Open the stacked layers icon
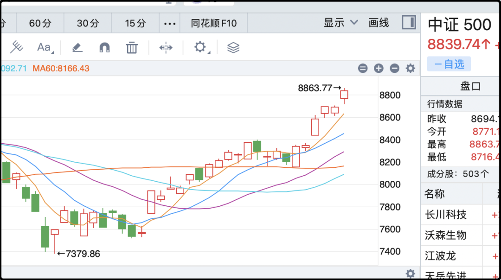The height and width of the screenshot is (280, 501). tap(233, 48)
